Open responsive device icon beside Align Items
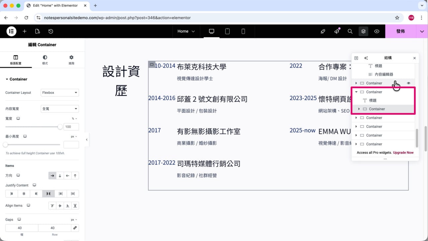This screenshot has width=428, height=241. pos(28,206)
